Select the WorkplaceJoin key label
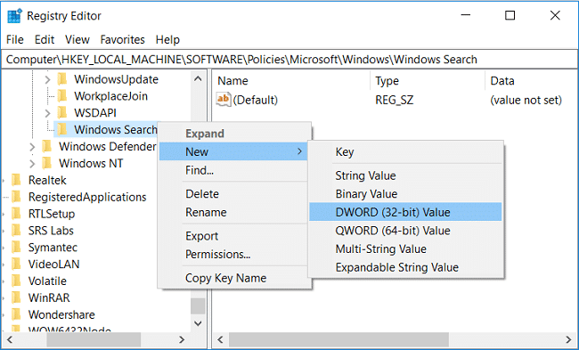The height and width of the screenshot is (350, 579). (x=110, y=96)
